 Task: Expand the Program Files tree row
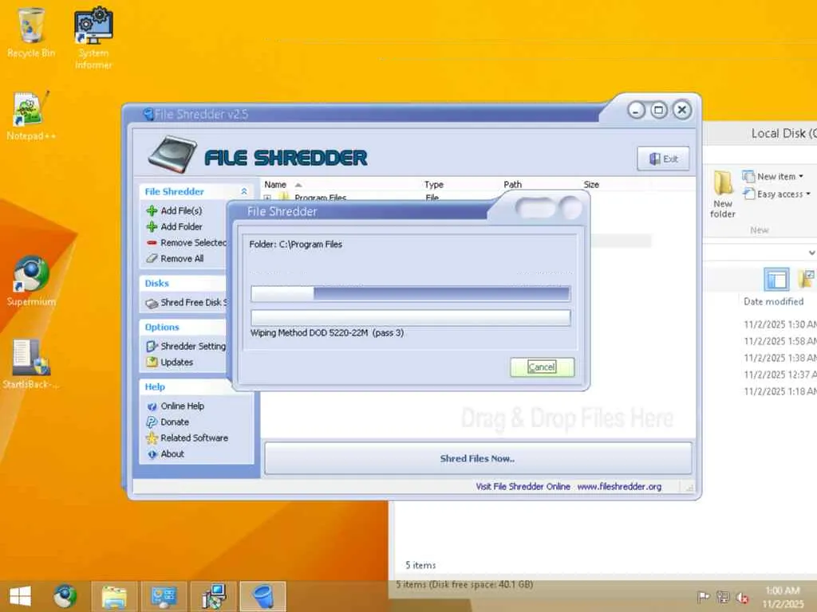pos(267,198)
